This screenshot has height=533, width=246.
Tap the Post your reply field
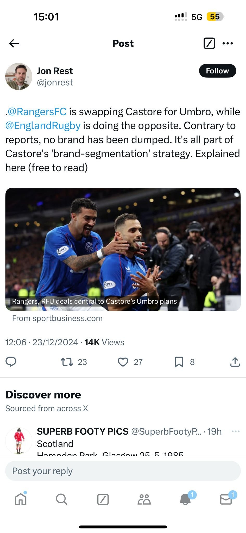(123, 471)
